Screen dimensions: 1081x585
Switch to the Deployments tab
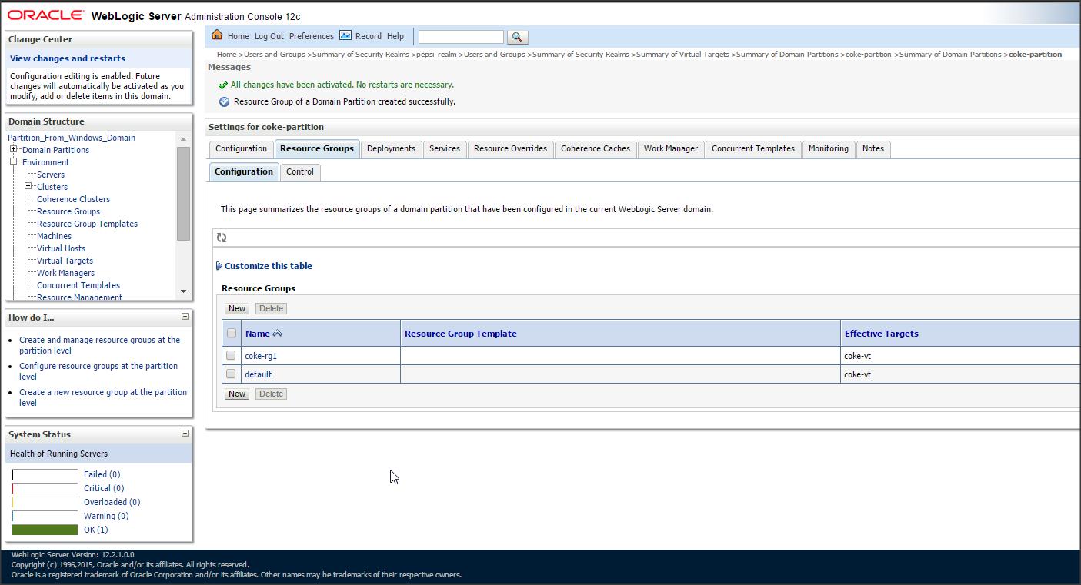pyautogui.click(x=391, y=149)
